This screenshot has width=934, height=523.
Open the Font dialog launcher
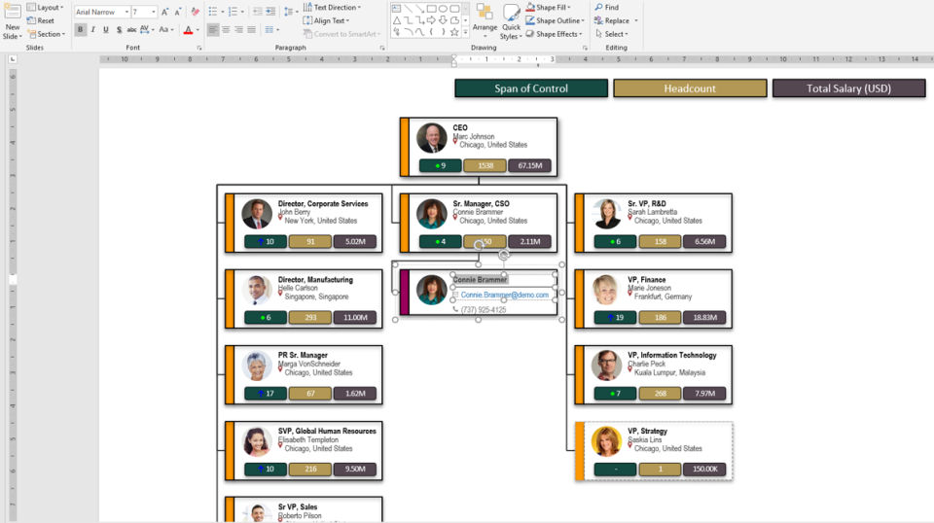(x=198, y=48)
